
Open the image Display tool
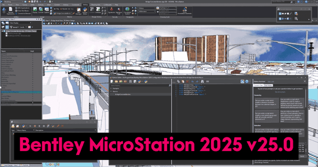(35, 10)
